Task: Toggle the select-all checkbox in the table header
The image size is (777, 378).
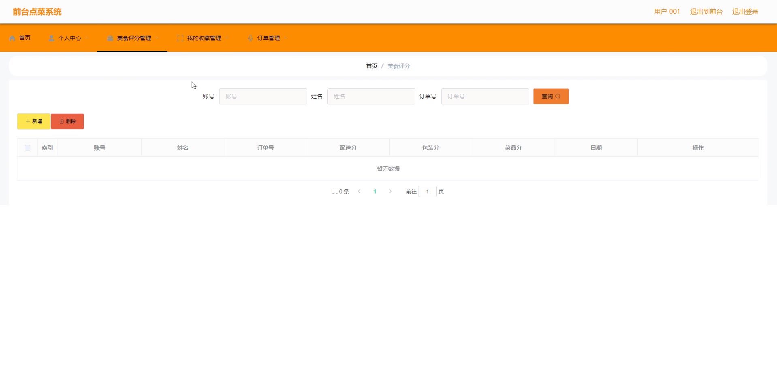Action: [28, 148]
